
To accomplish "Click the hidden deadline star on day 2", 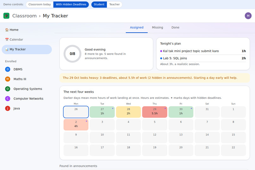I will click(86, 121).
